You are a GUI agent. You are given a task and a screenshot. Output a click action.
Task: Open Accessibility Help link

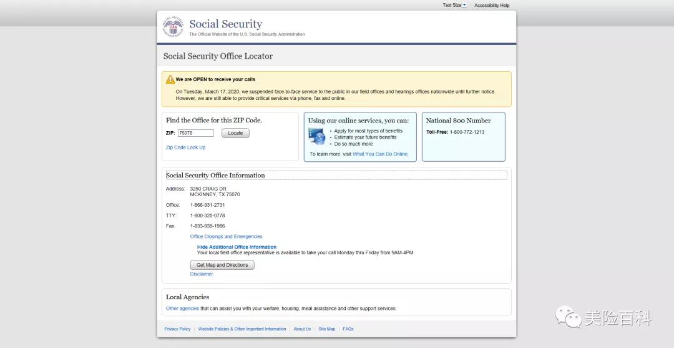(492, 6)
